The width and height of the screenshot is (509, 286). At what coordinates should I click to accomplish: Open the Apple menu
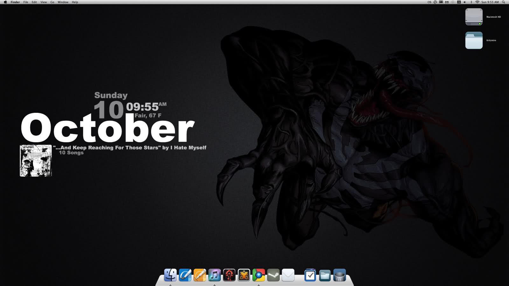pos(5,2)
